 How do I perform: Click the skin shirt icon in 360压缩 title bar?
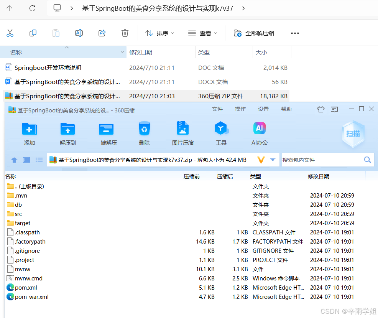(320, 109)
